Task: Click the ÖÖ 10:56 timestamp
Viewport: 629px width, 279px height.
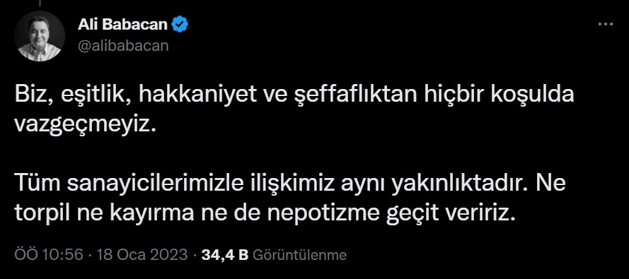Action: click(49, 255)
